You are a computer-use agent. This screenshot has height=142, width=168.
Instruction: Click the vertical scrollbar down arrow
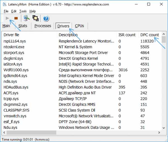click(164, 128)
